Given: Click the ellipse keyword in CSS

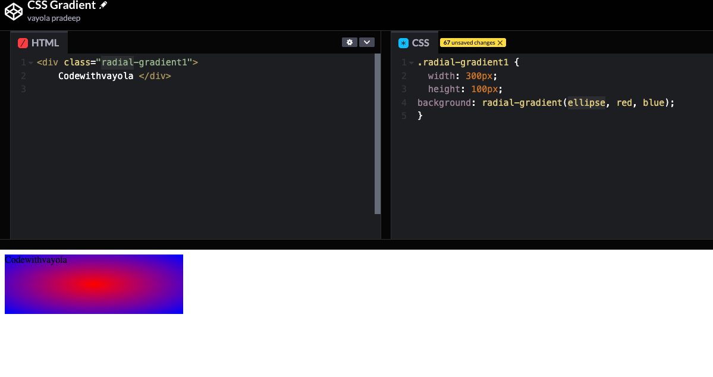Looking at the screenshot, I should [x=586, y=103].
